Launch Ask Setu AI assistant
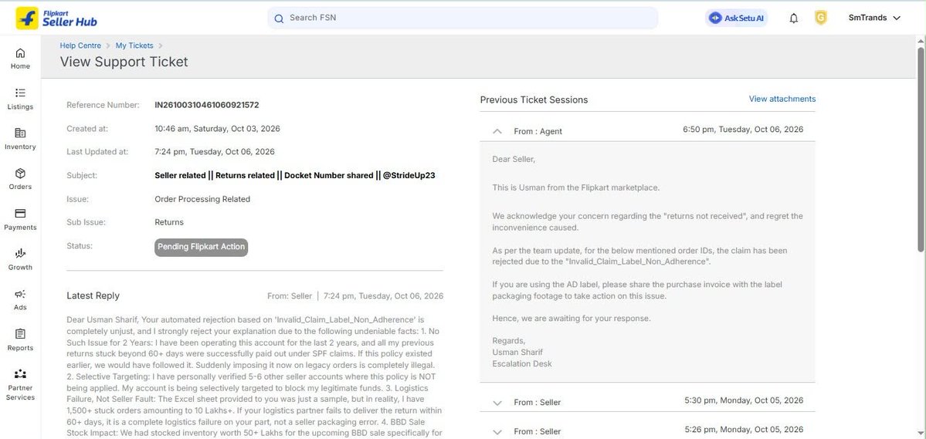926x439 pixels. pos(737,19)
